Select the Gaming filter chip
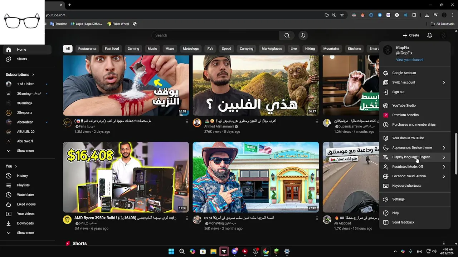Screen dimensions: 458x257 (133, 49)
